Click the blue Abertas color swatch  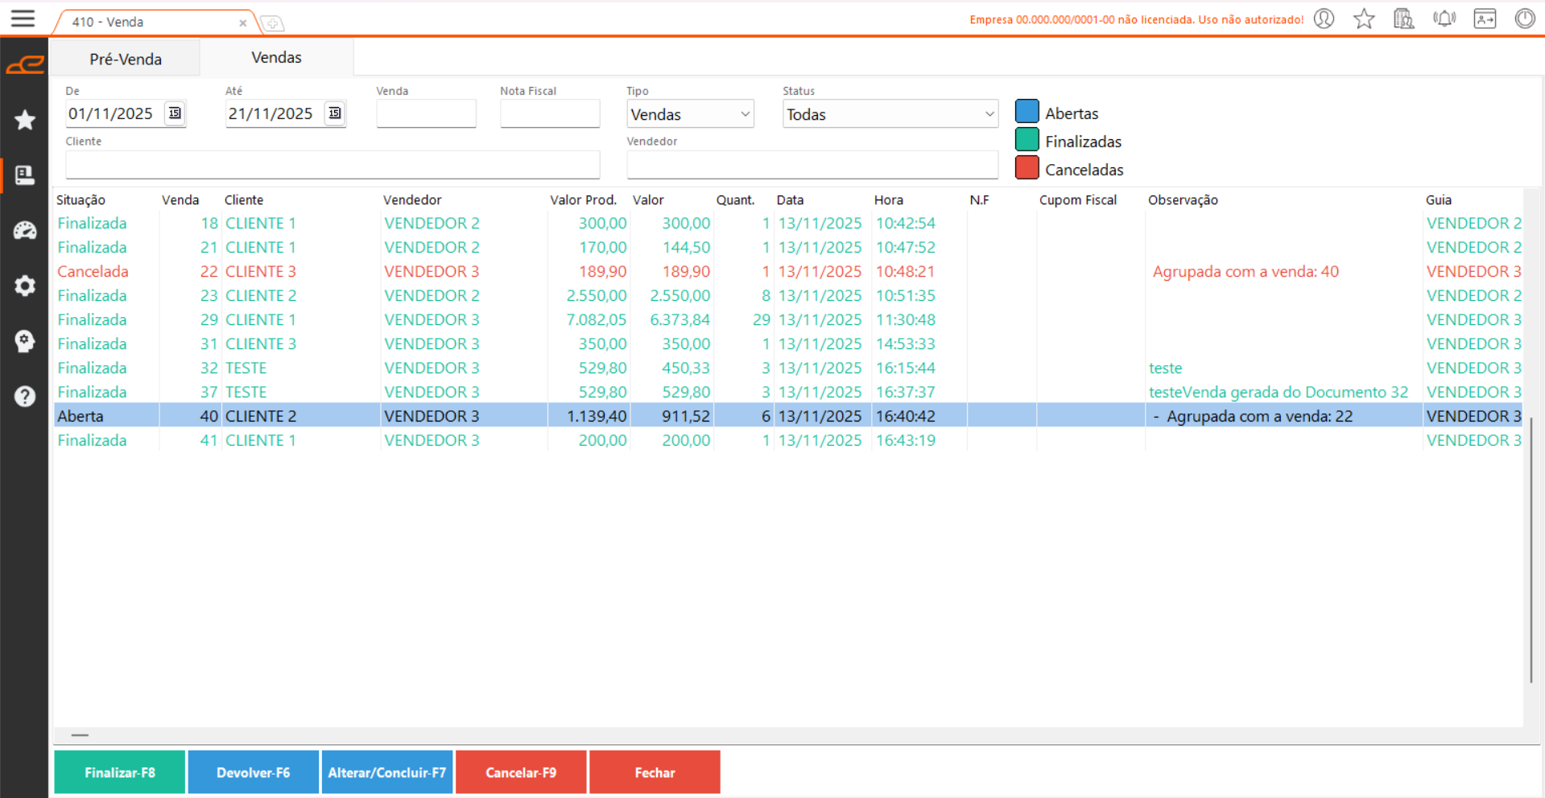tap(1027, 112)
